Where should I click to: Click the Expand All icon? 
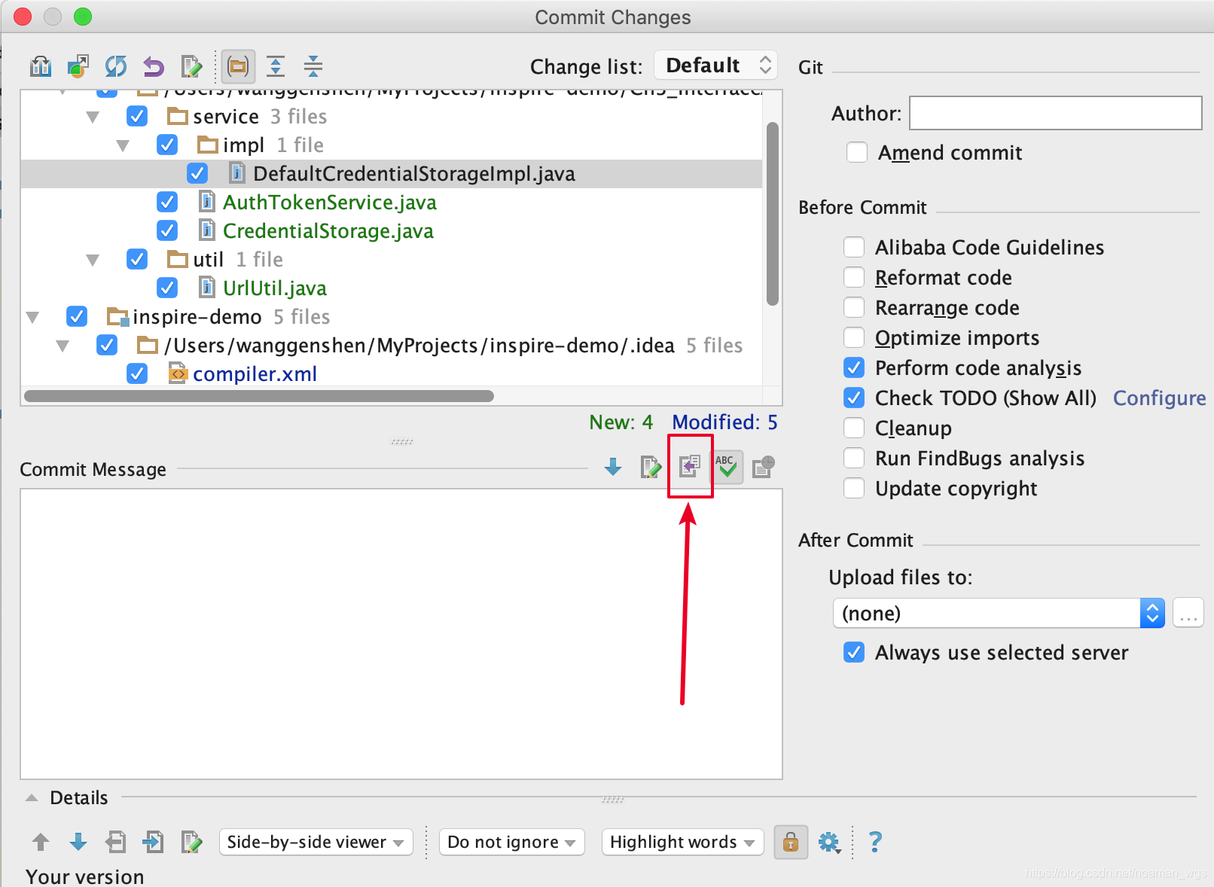[276, 66]
